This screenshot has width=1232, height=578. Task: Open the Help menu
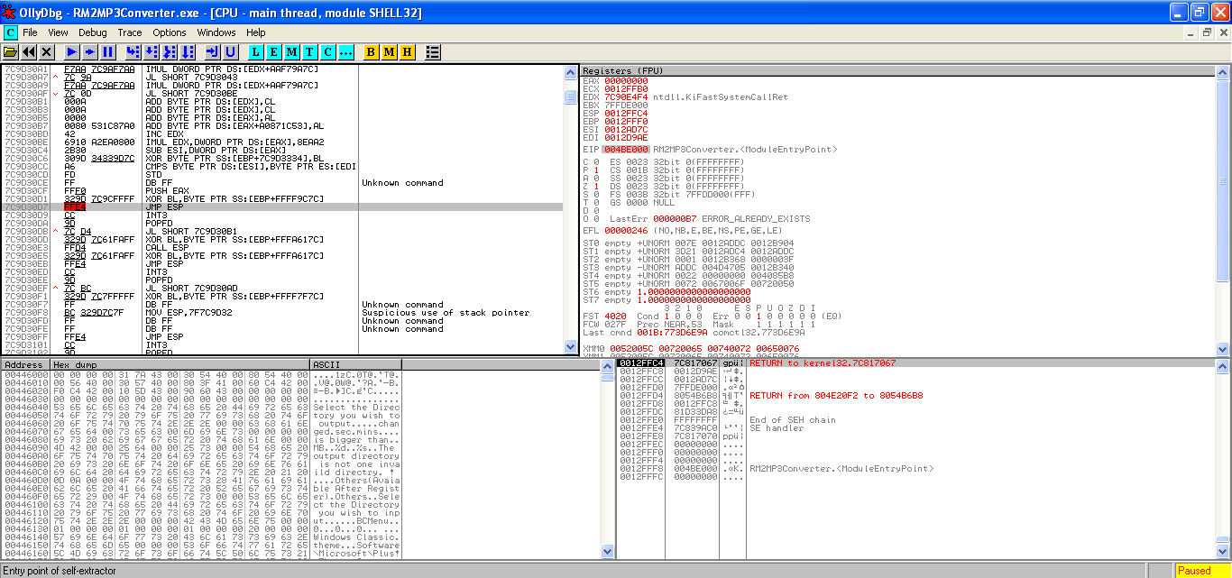(x=256, y=32)
